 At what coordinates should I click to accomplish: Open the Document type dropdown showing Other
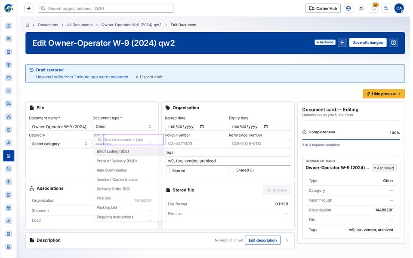tap(124, 126)
